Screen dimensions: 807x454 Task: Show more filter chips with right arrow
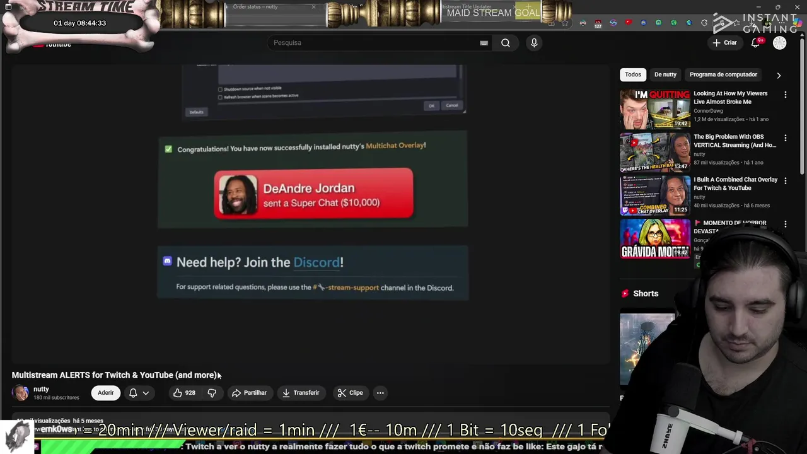[779, 75]
